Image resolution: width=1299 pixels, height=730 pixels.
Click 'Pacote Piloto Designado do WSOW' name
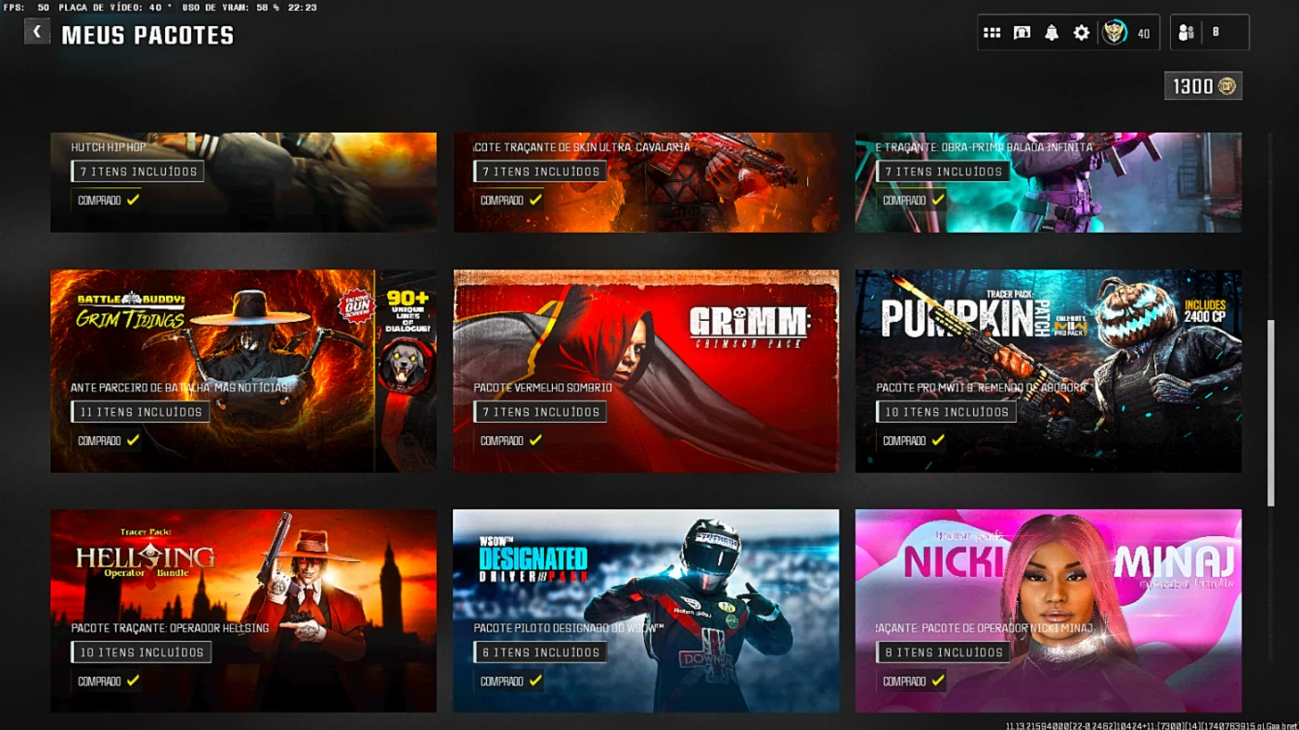click(x=569, y=628)
